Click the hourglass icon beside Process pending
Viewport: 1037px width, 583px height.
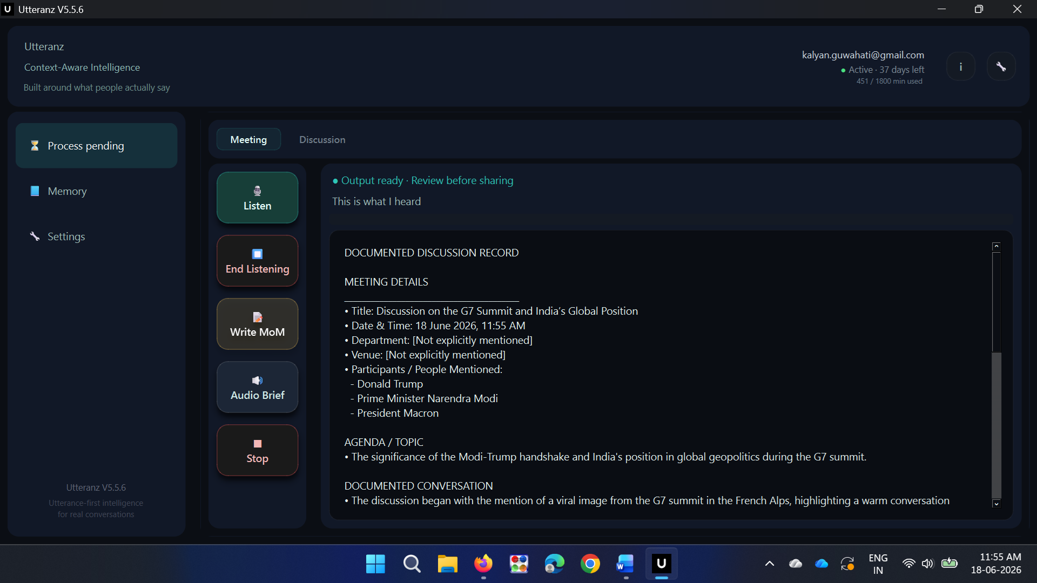click(35, 146)
